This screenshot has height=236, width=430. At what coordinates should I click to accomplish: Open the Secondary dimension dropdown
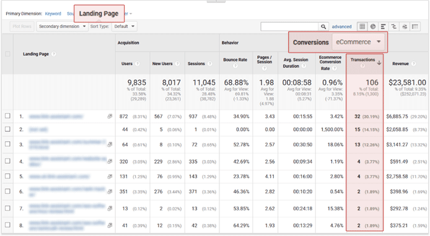pyautogui.click(x=62, y=26)
